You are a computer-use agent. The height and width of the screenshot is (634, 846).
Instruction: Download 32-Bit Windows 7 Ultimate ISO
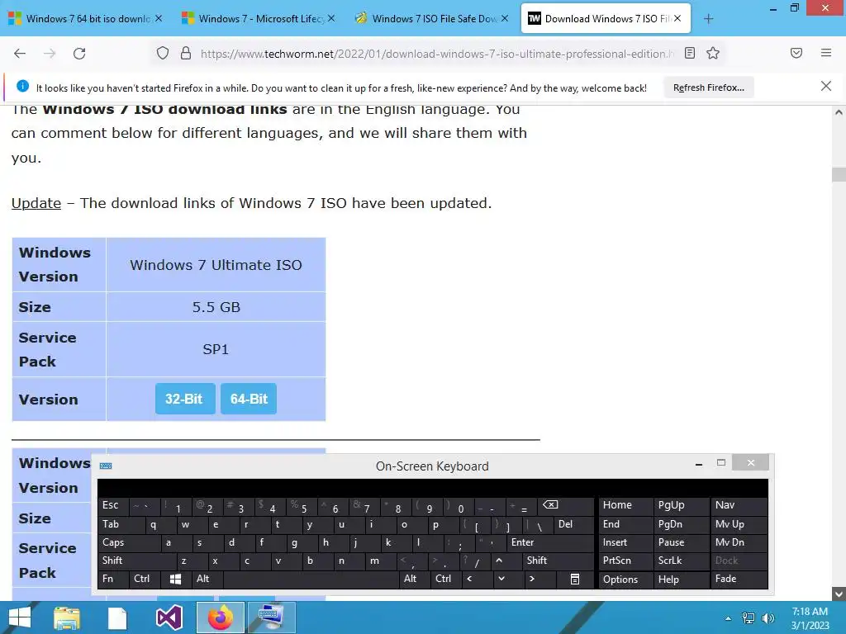click(x=185, y=399)
